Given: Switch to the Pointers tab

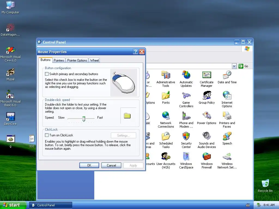Looking at the screenshot, I should point(59,60).
